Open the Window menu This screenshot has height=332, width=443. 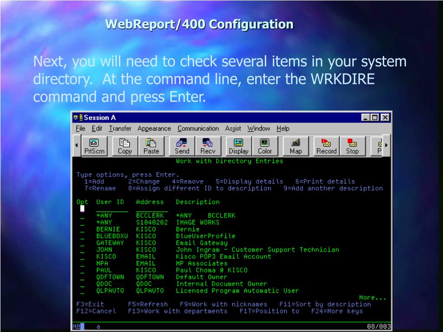[259, 128]
